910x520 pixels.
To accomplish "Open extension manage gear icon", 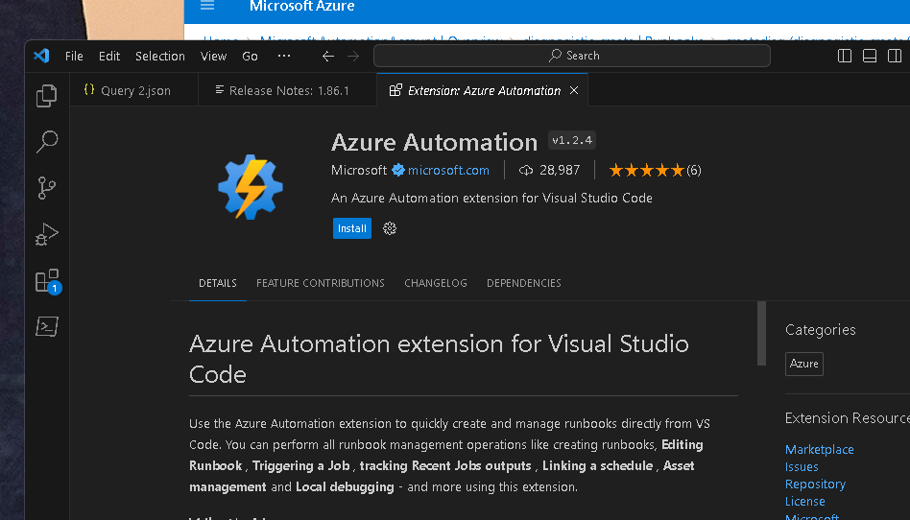I will point(390,228).
